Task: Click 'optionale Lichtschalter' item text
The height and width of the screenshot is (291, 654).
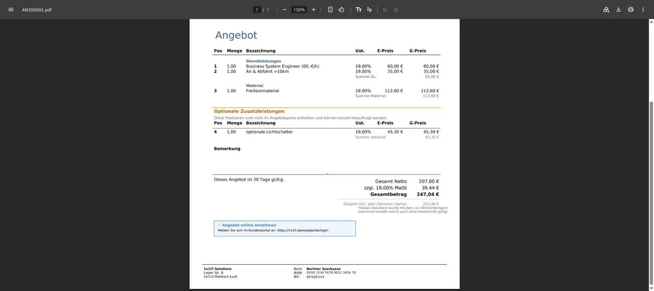Action: [269, 132]
